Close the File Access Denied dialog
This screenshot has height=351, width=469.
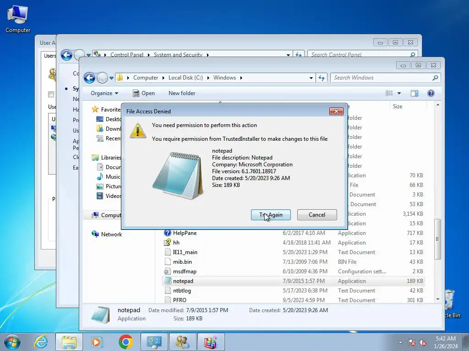coord(336,111)
